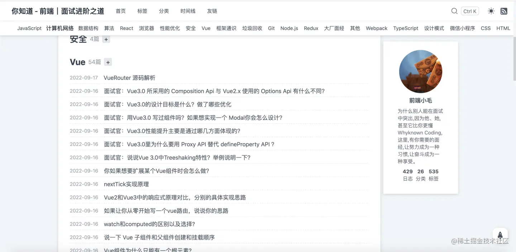Select the JavaScript category tab

[x=29, y=28]
